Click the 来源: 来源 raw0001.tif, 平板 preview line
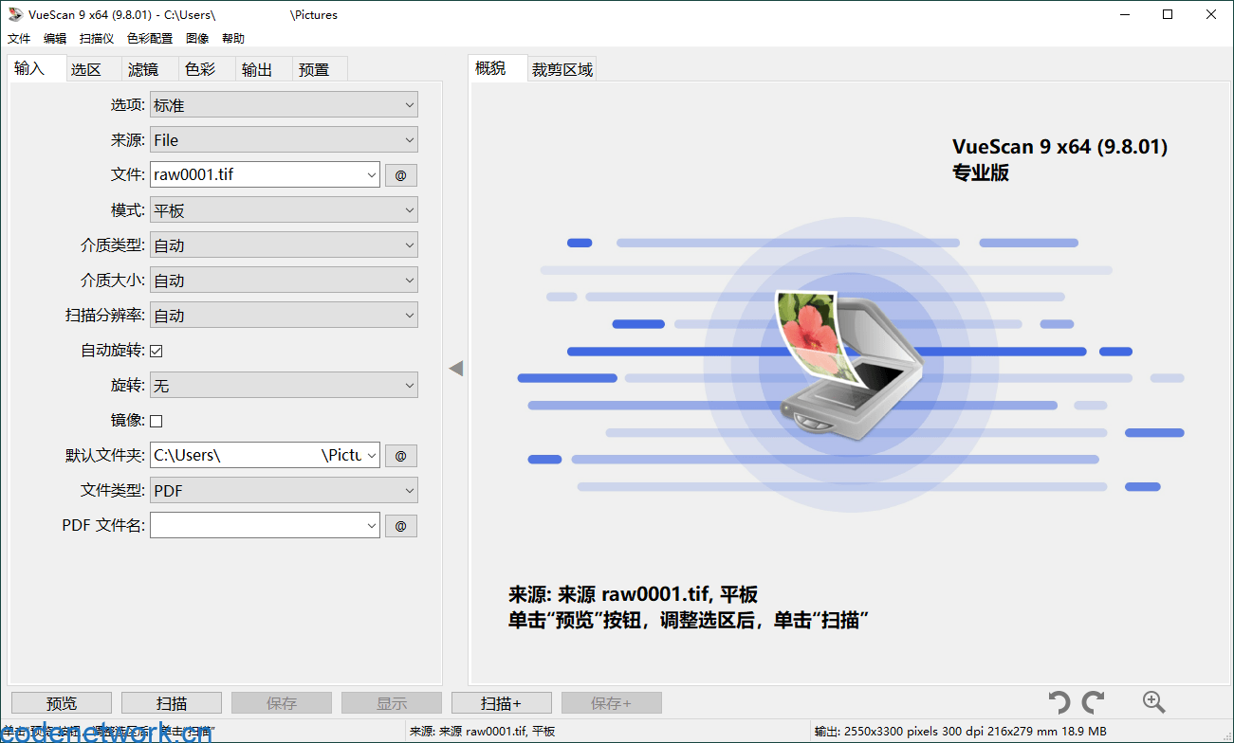This screenshot has height=743, width=1234. pyautogui.click(x=633, y=595)
